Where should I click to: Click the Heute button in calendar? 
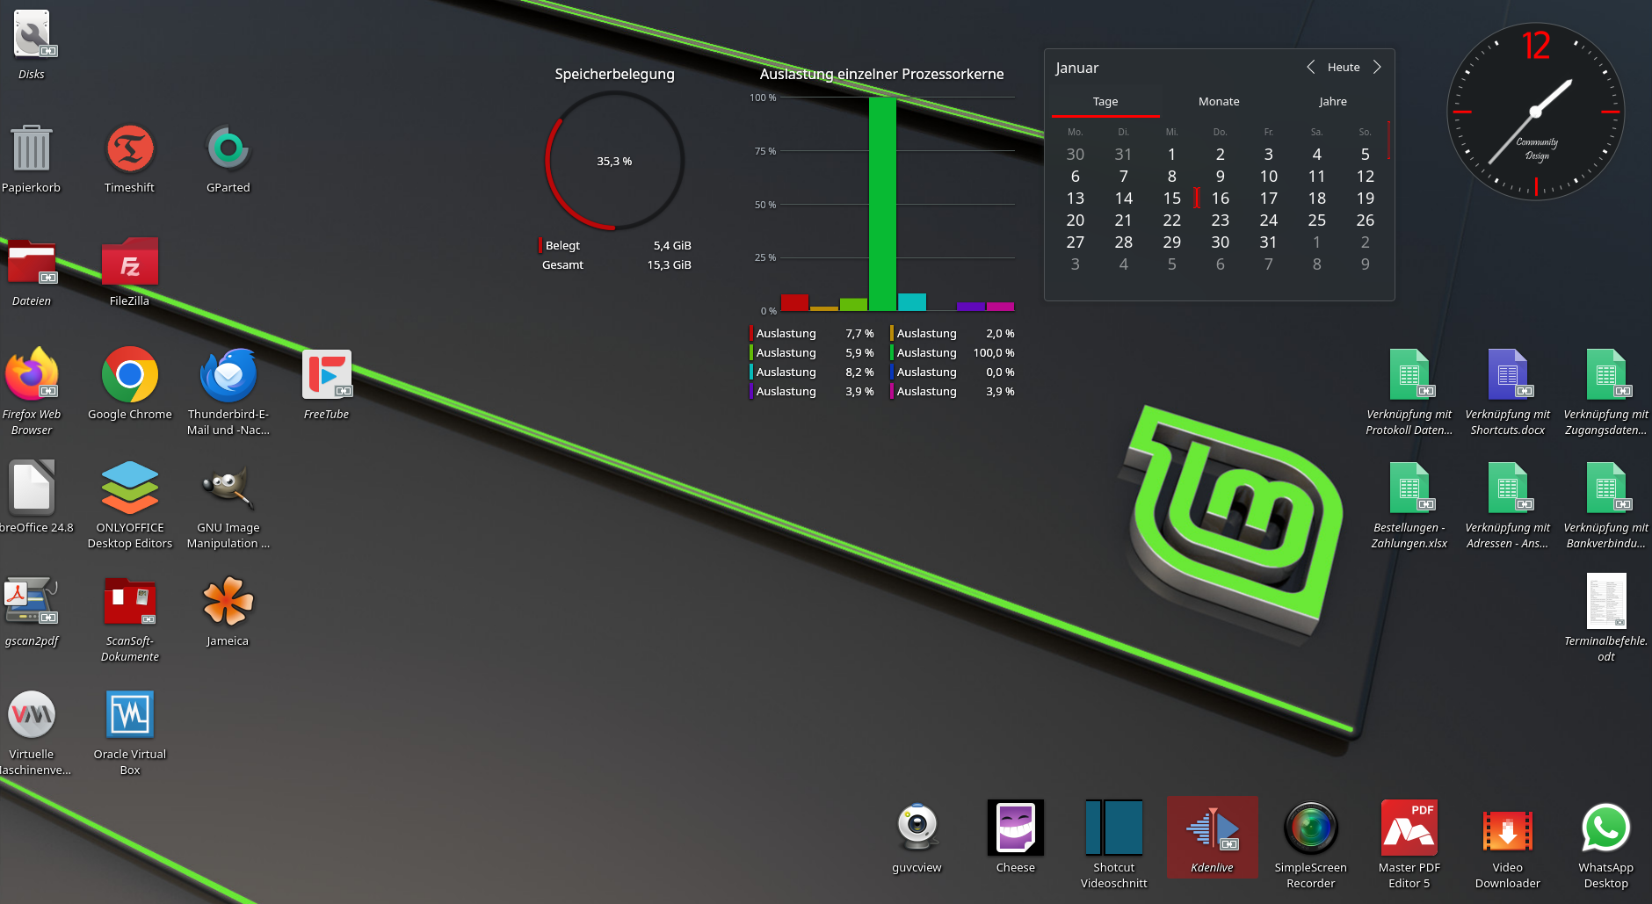1344,68
